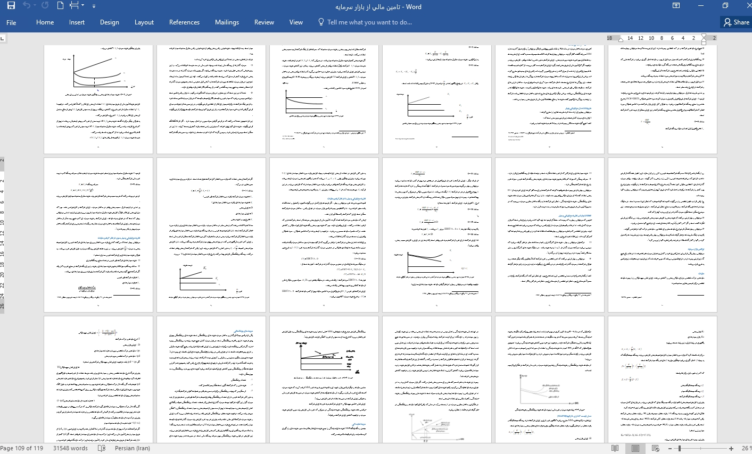Click the Share person icon

tap(728, 22)
